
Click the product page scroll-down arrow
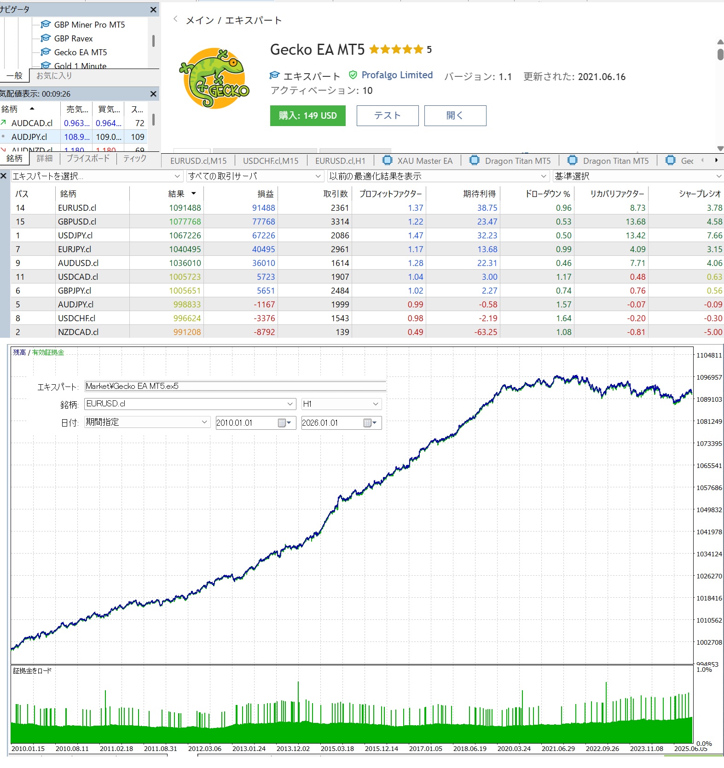(x=720, y=148)
